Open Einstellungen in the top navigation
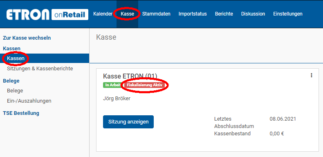323x157 pixels. click(x=288, y=14)
